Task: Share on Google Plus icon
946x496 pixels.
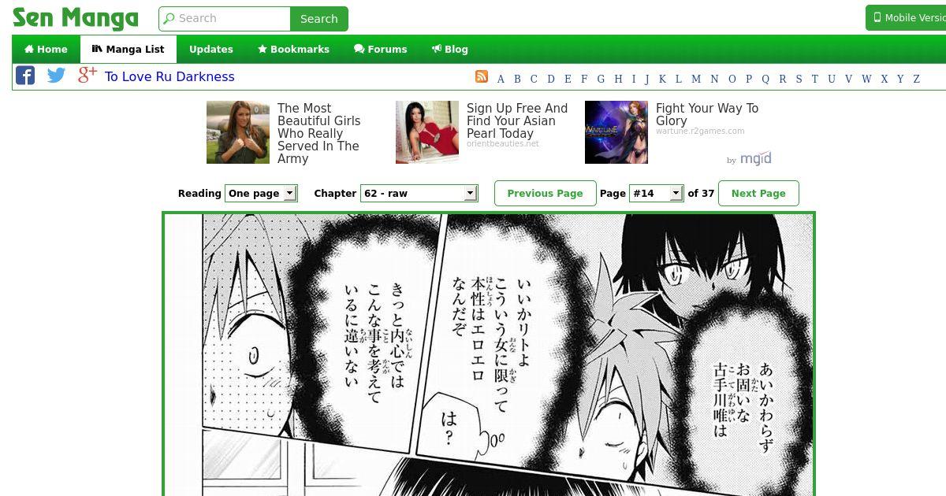Action: pyautogui.click(x=88, y=75)
